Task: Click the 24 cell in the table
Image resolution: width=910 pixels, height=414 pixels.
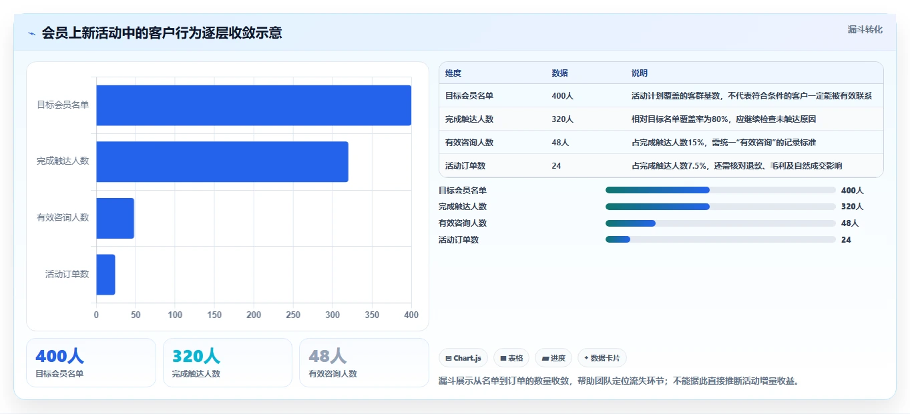Action: tap(557, 166)
